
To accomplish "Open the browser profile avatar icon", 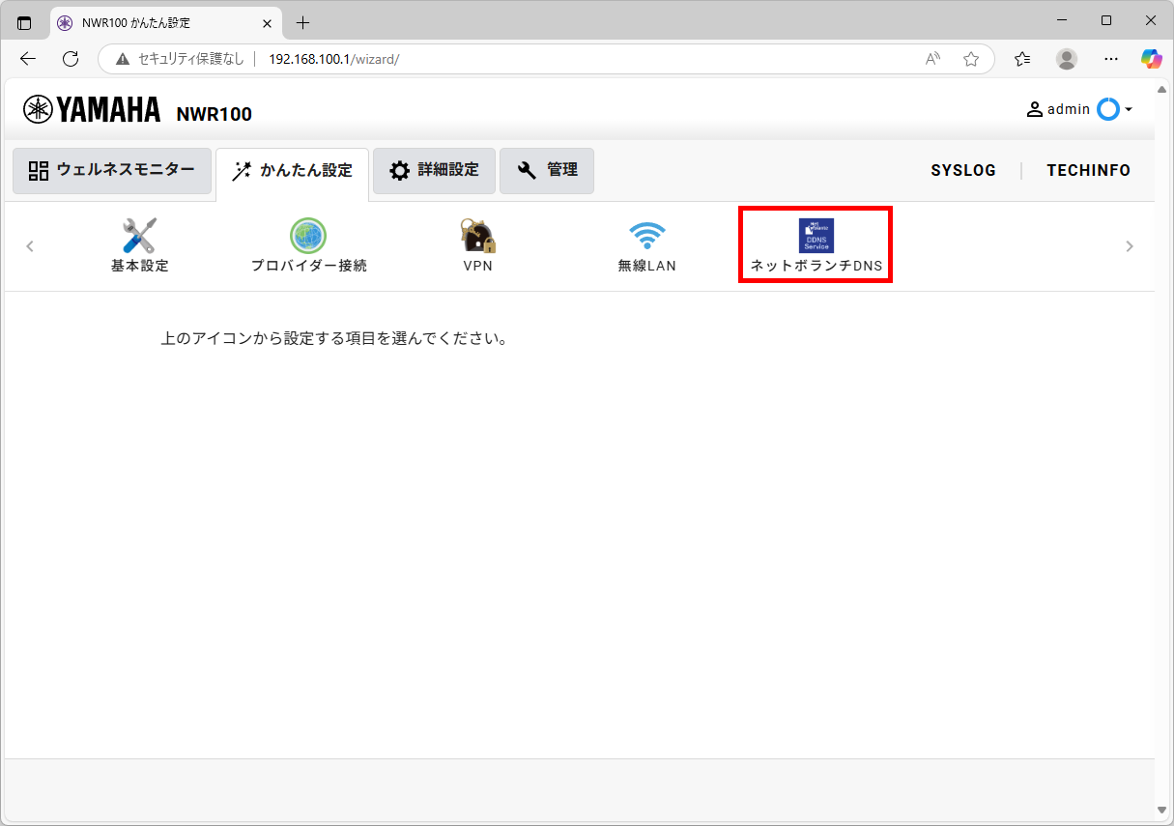I will (1067, 59).
